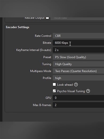
Task: Open the Tuning dropdown showing High Quality
Action: (x=78, y=64)
